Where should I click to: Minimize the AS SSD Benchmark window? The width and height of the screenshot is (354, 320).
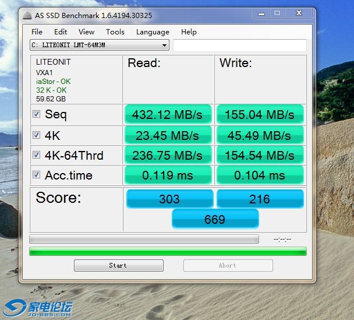tap(261, 13)
